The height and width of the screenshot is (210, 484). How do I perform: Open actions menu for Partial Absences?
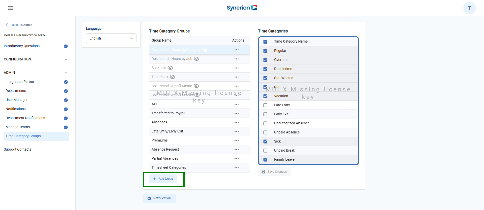(x=236, y=159)
